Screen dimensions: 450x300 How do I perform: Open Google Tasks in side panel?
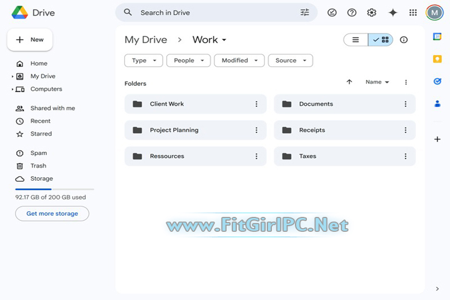(x=437, y=81)
